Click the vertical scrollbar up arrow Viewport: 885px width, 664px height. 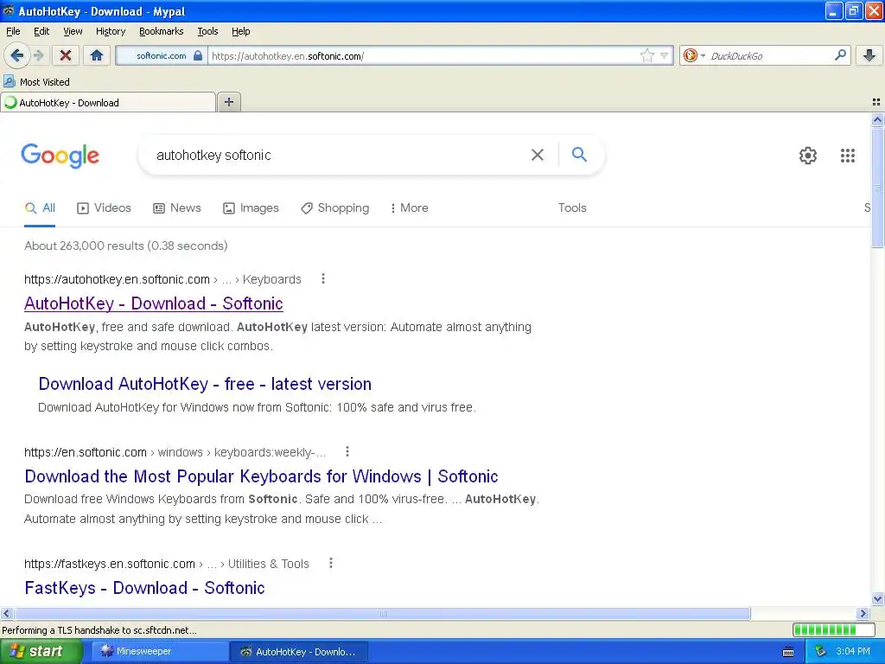pos(877,119)
